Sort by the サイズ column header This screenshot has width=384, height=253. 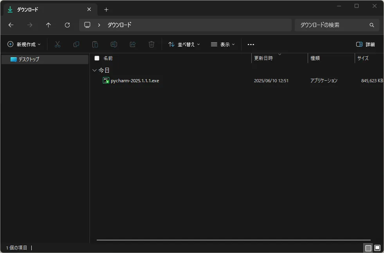coord(363,58)
